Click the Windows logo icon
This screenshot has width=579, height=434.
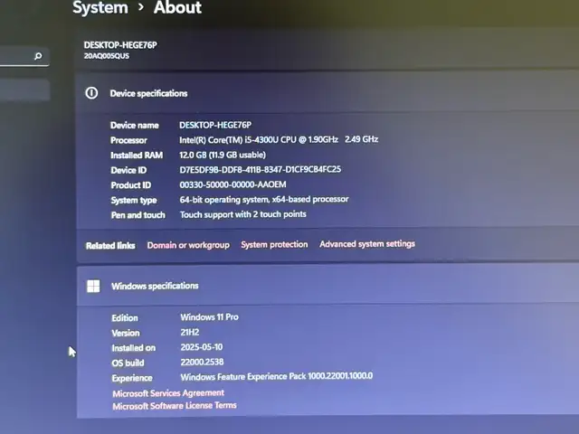(93, 286)
